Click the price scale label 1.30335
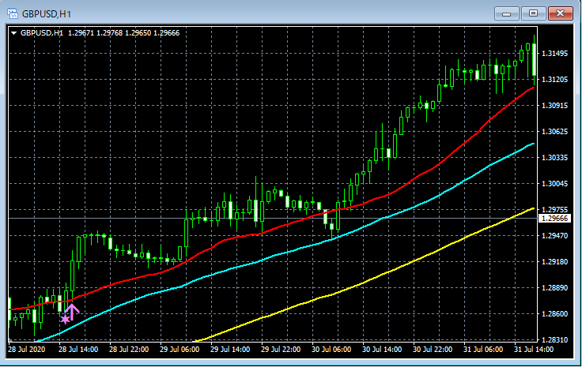Image resolution: width=582 pixels, height=367 pixels. pos(554,158)
